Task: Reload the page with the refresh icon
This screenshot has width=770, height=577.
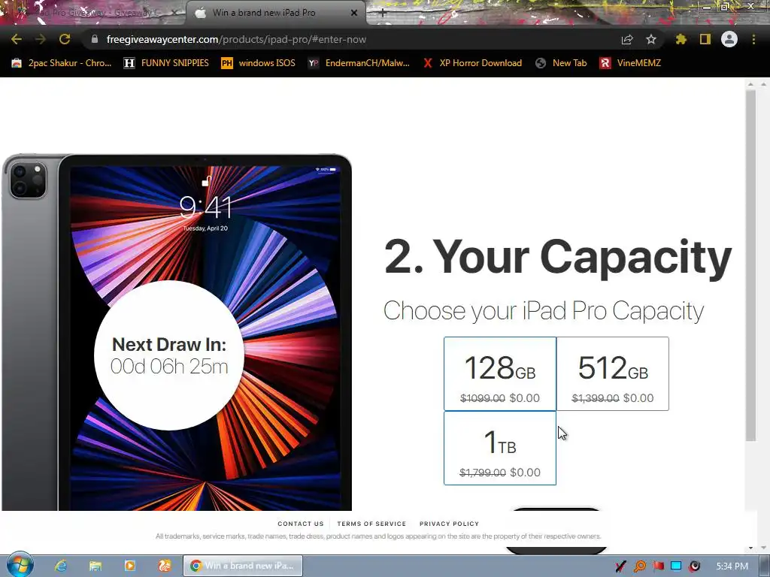Action: click(65, 39)
